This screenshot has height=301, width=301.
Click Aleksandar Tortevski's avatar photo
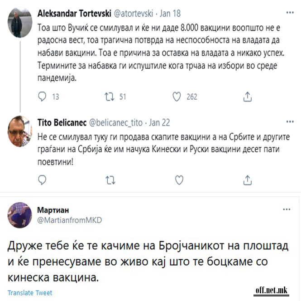18,23
